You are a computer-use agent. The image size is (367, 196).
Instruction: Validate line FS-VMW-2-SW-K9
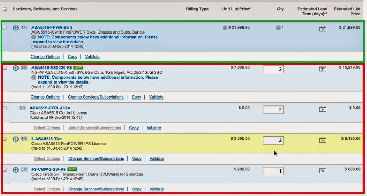click(157, 189)
